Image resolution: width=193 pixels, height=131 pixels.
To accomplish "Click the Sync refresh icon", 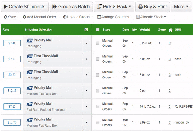I will (x=5, y=17).
